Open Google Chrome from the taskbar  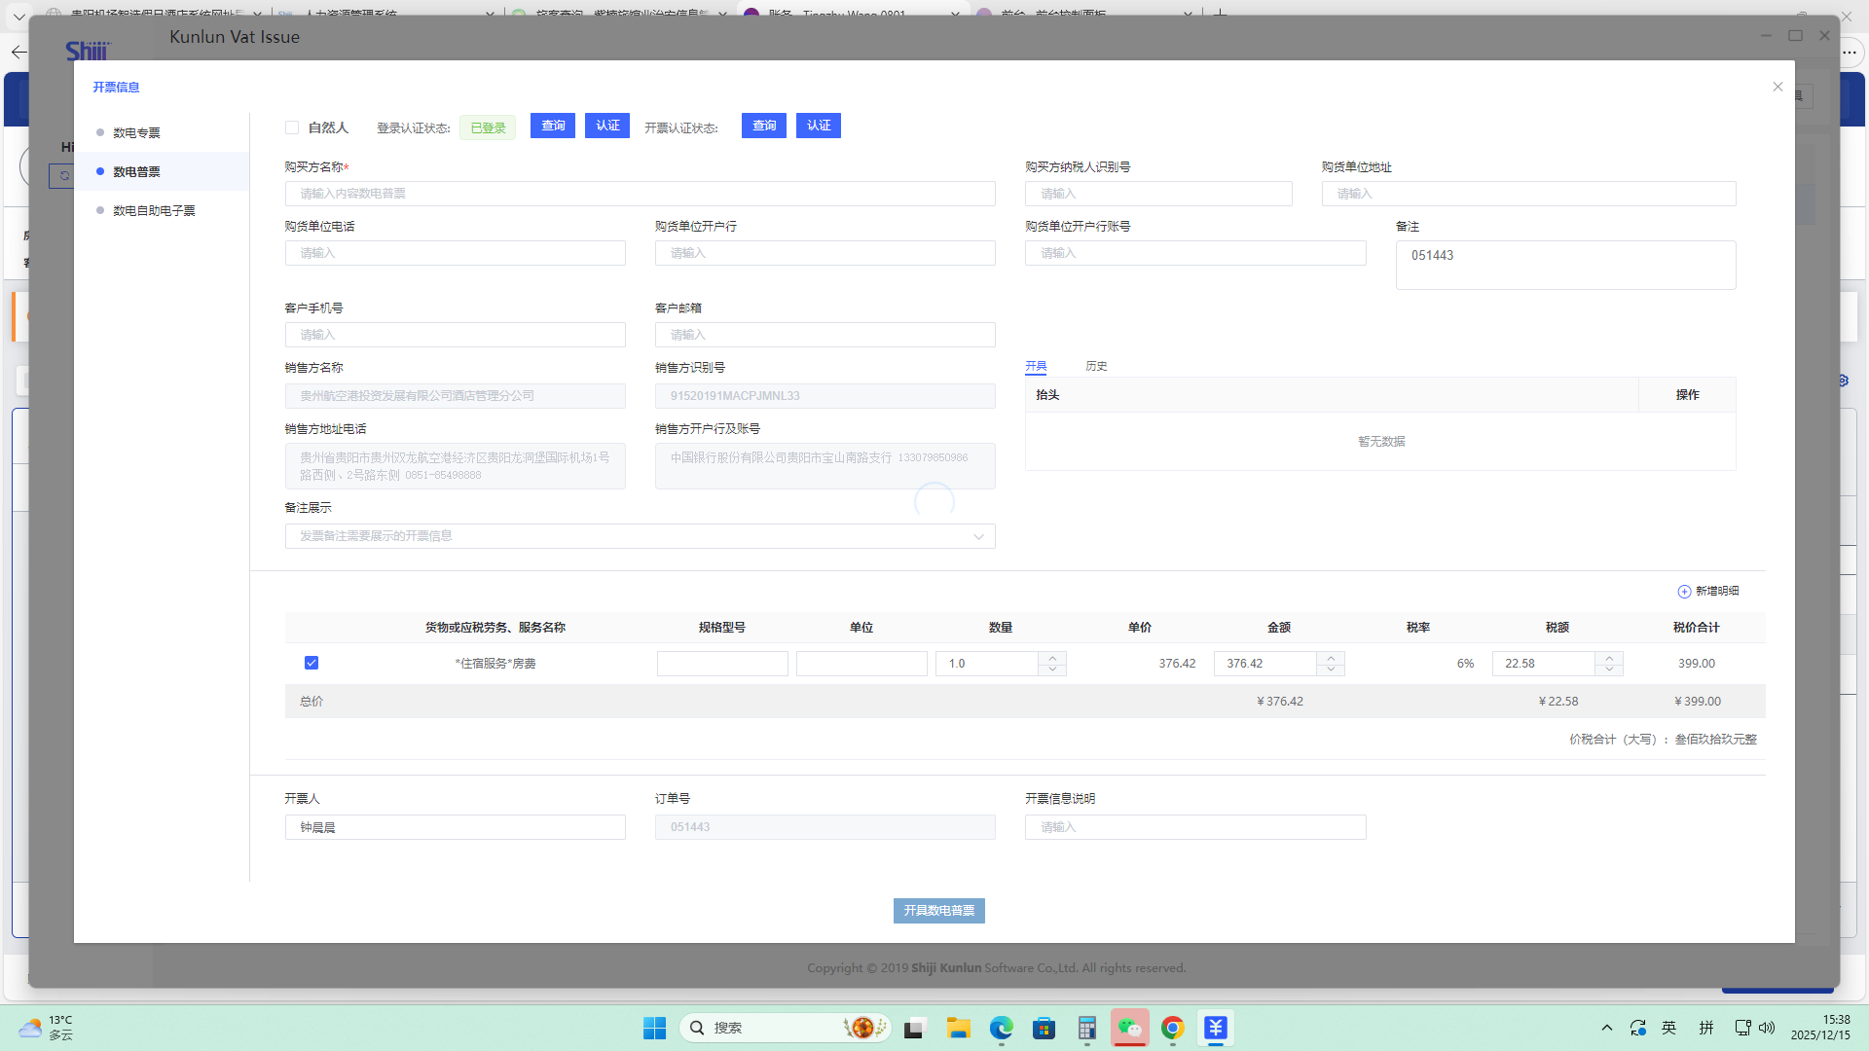point(1172,1028)
